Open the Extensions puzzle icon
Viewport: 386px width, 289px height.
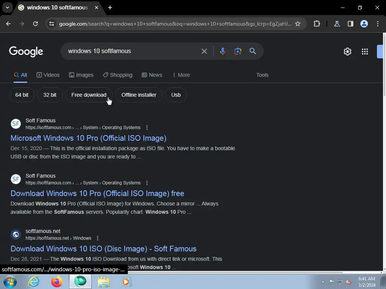(317, 24)
